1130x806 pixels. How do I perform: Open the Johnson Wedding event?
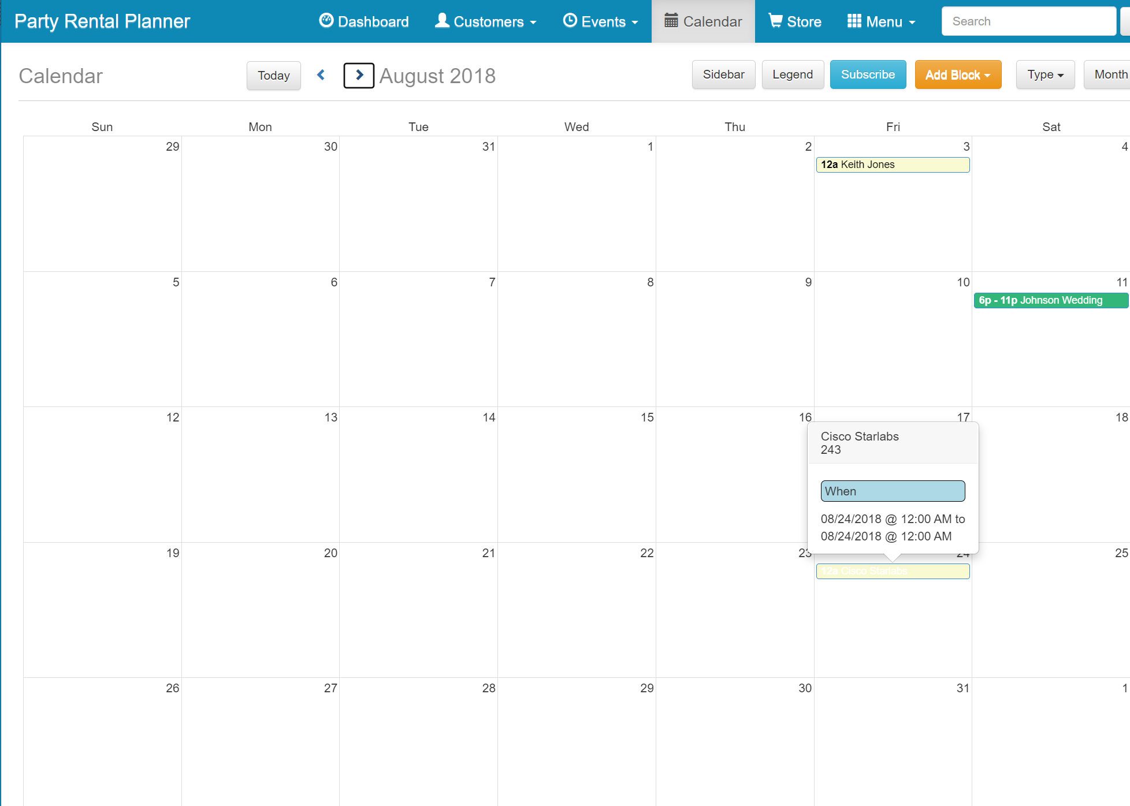click(1051, 300)
